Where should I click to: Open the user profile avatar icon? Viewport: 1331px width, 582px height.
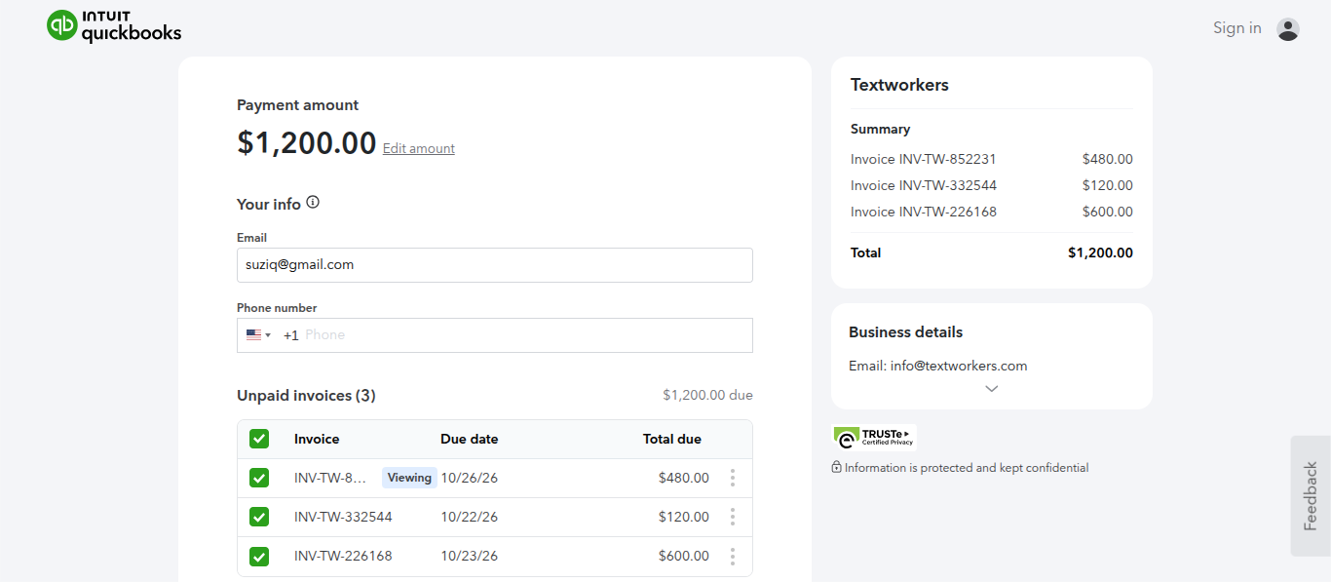pyautogui.click(x=1288, y=29)
